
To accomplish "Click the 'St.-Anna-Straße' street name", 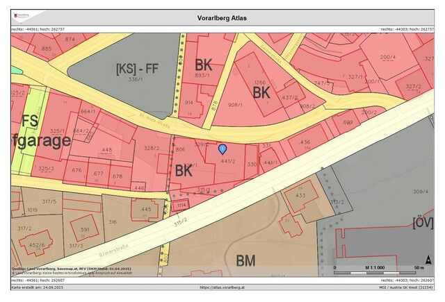I will (x=155, y=121).
